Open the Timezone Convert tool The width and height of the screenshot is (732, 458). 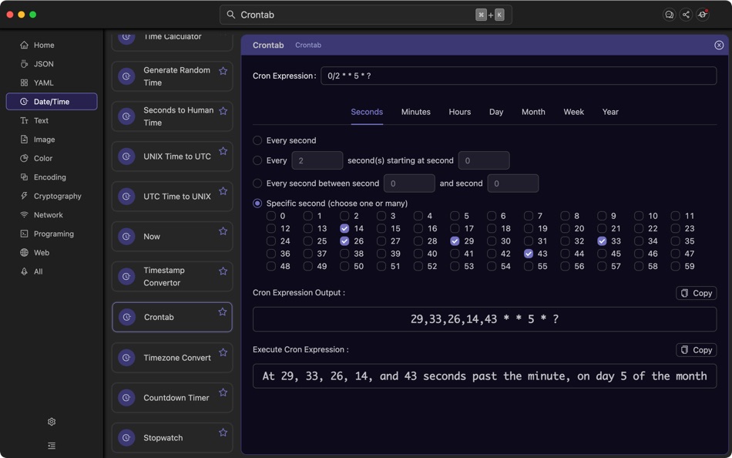pyautogui.click(x=173, y=358)
